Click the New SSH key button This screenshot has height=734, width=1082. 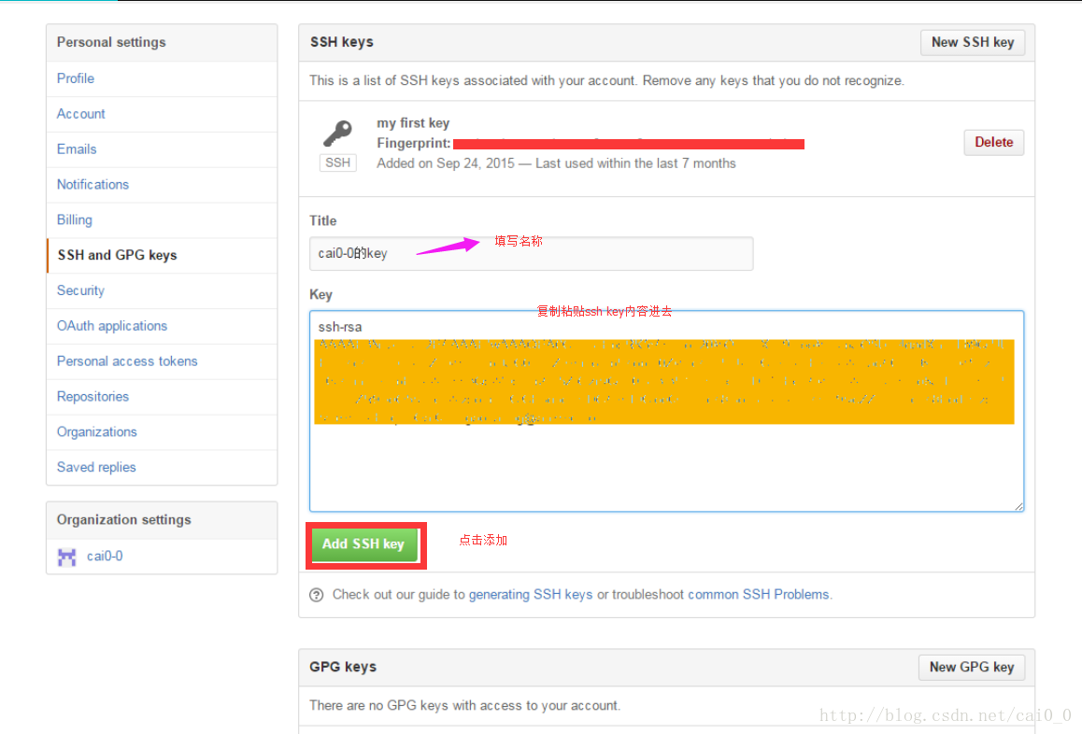[973, 42]
